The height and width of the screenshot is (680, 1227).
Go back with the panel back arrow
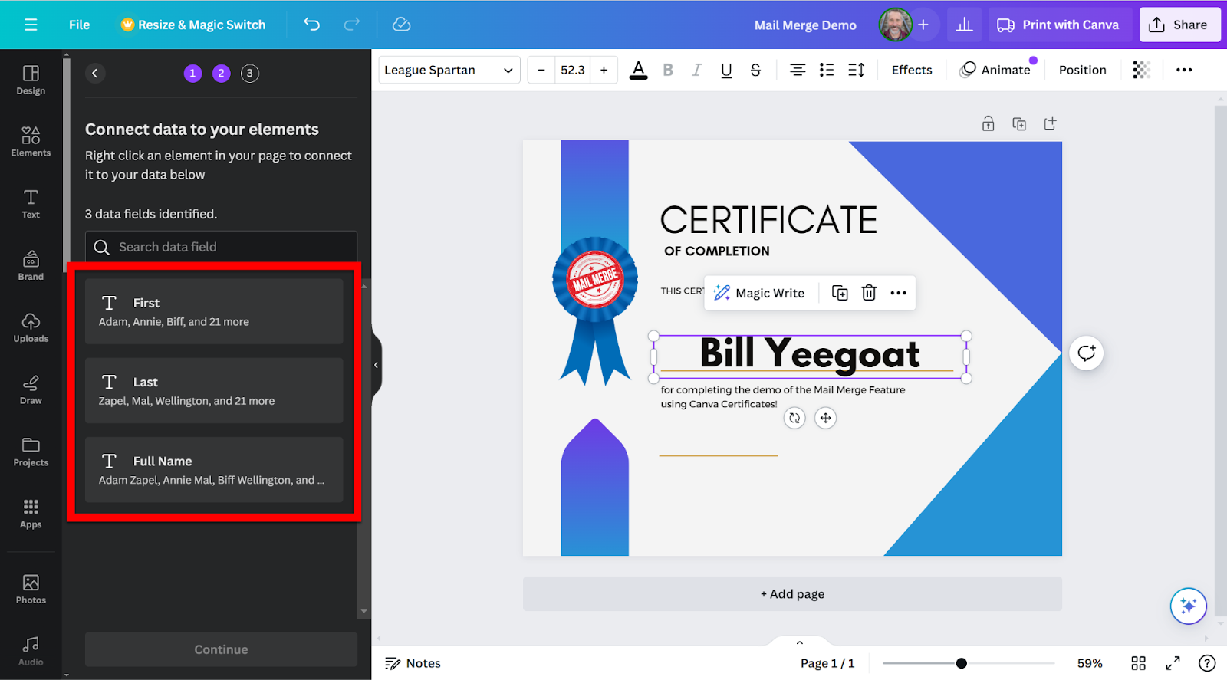click(x=94, y=73)
